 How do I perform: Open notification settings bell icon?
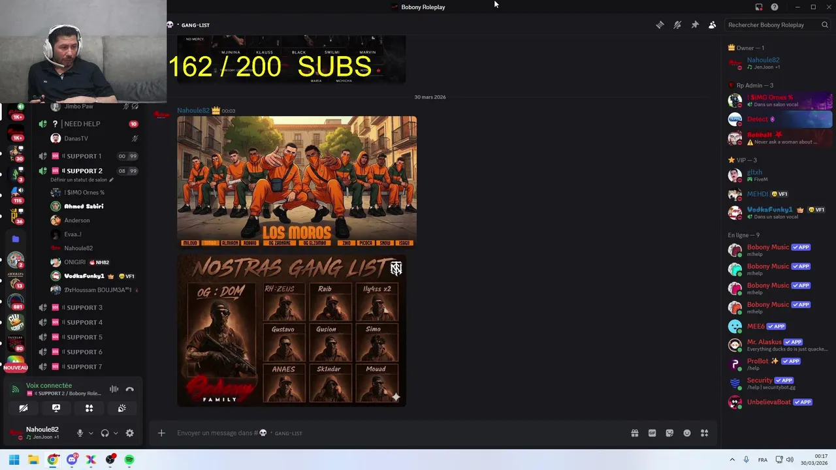(x=677, y=25)
